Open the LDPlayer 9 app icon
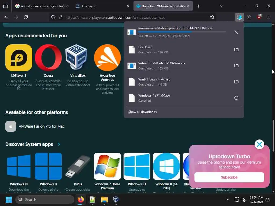Image resolution: width=275 pixels, height=206 pixels. pyautogui.click(x=19, y=58)
